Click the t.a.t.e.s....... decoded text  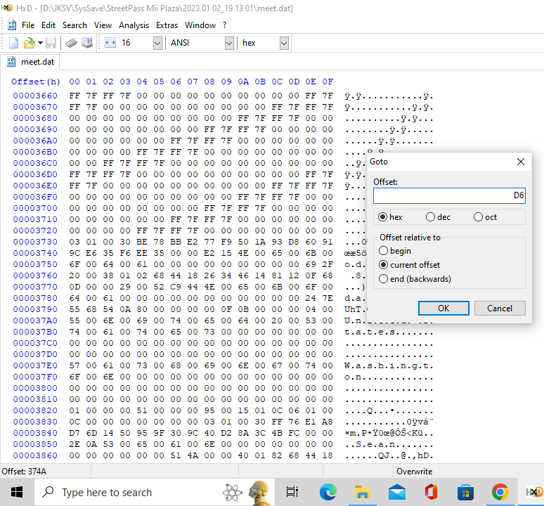(x=389, y=332)
